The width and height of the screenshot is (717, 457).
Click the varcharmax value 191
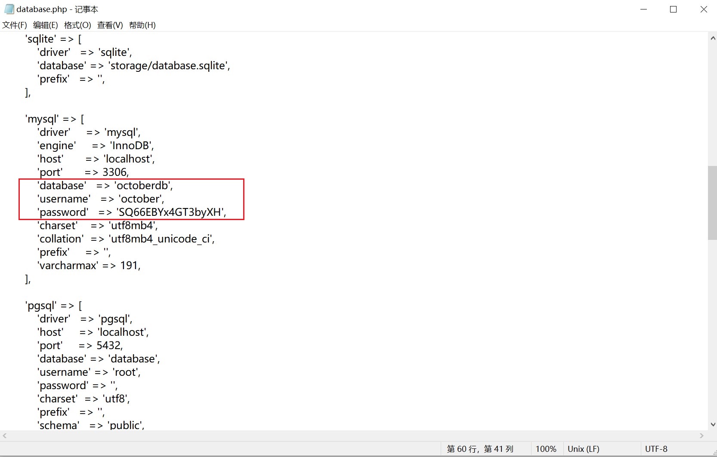click(130, 265)
